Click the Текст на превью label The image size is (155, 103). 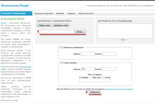click(x=95, y=74)
